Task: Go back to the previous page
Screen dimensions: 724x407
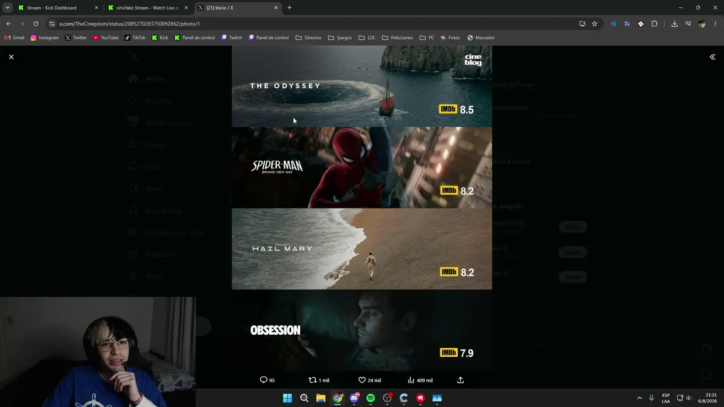Action: pos(8,24)
